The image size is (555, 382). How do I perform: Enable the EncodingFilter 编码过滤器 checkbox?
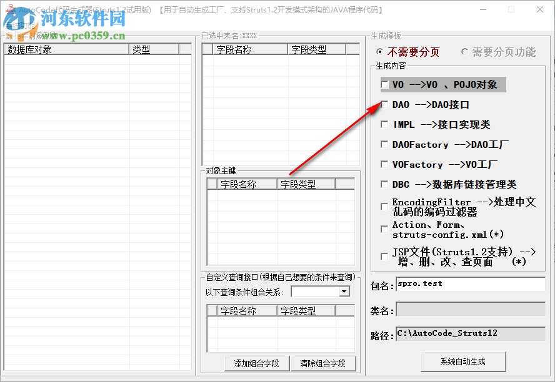click(384, 206)
